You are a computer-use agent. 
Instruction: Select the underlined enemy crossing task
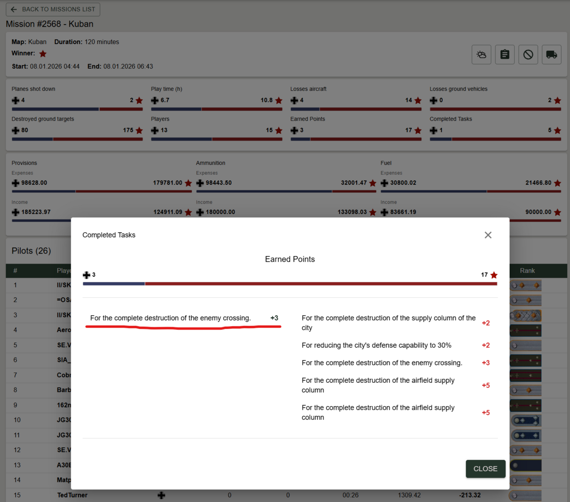(x=170, y=318)
